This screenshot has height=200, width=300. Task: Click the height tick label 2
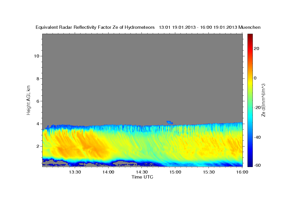coord(37,146)
